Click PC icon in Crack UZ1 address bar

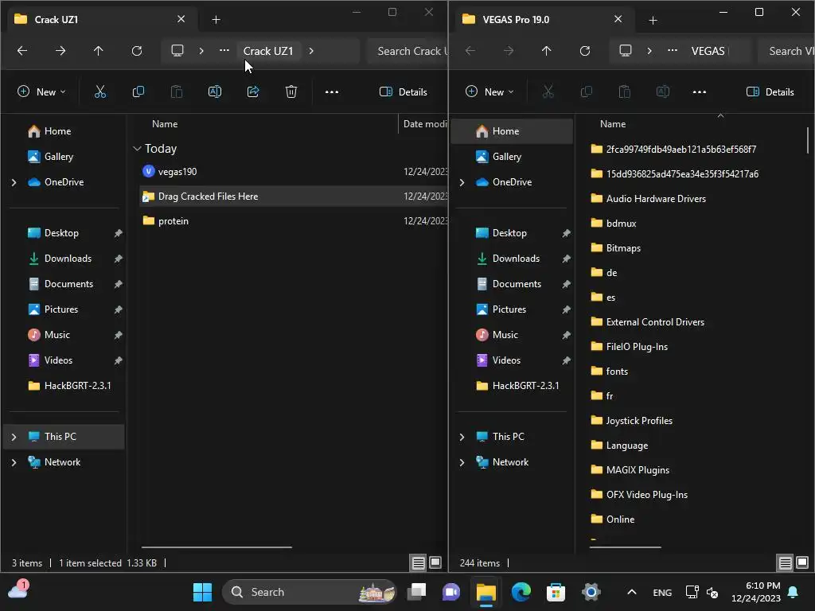click(x=177, y=51)
